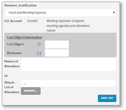
Task: Save nickname using the floppy disk icon
Action: pyautogui.click(x=39, y=53)
